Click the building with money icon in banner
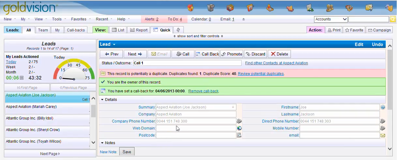Viewport: 397px width, 160px height. pos(310,8)
